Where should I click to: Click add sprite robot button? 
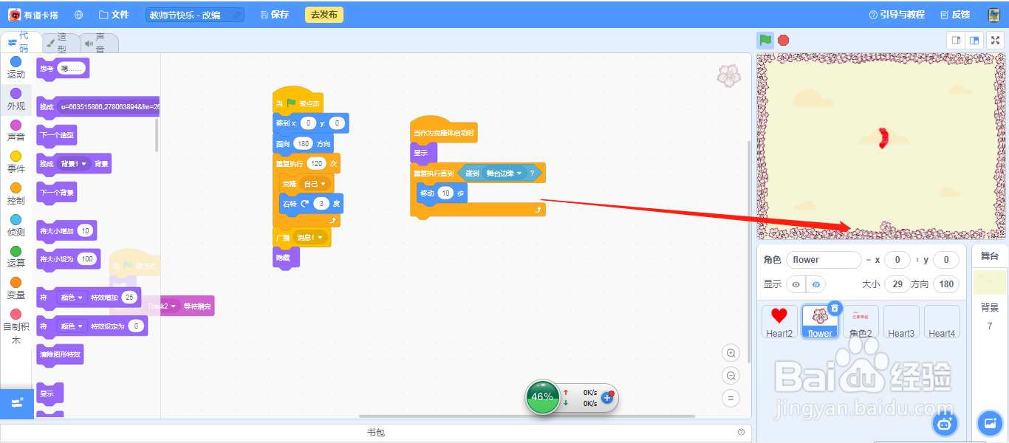point(945,423)
